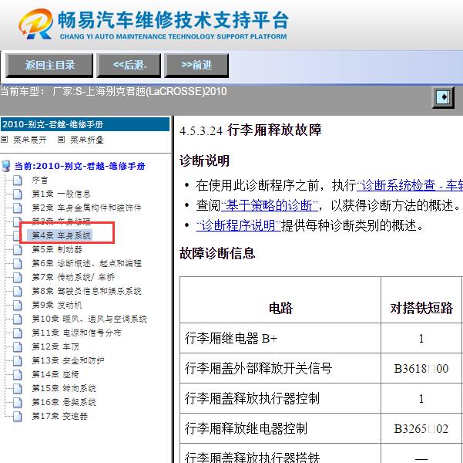Open 第11章 电源和信号分布

76,333
